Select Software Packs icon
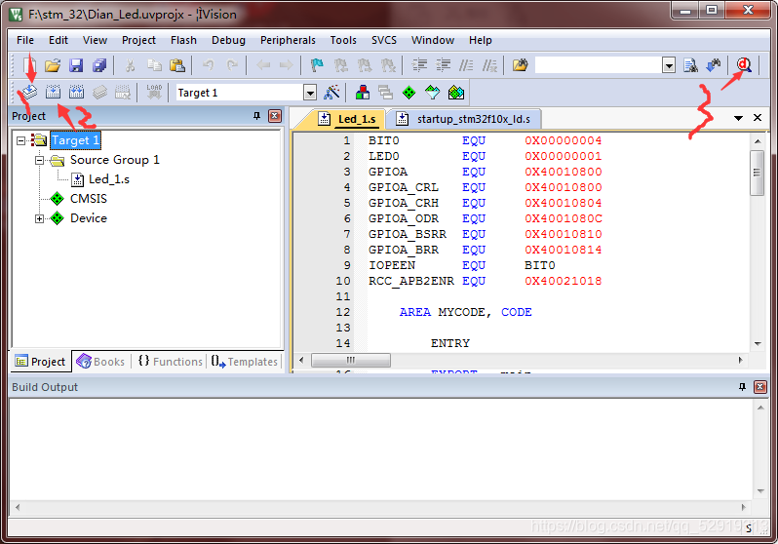 (x=432, y=93)
